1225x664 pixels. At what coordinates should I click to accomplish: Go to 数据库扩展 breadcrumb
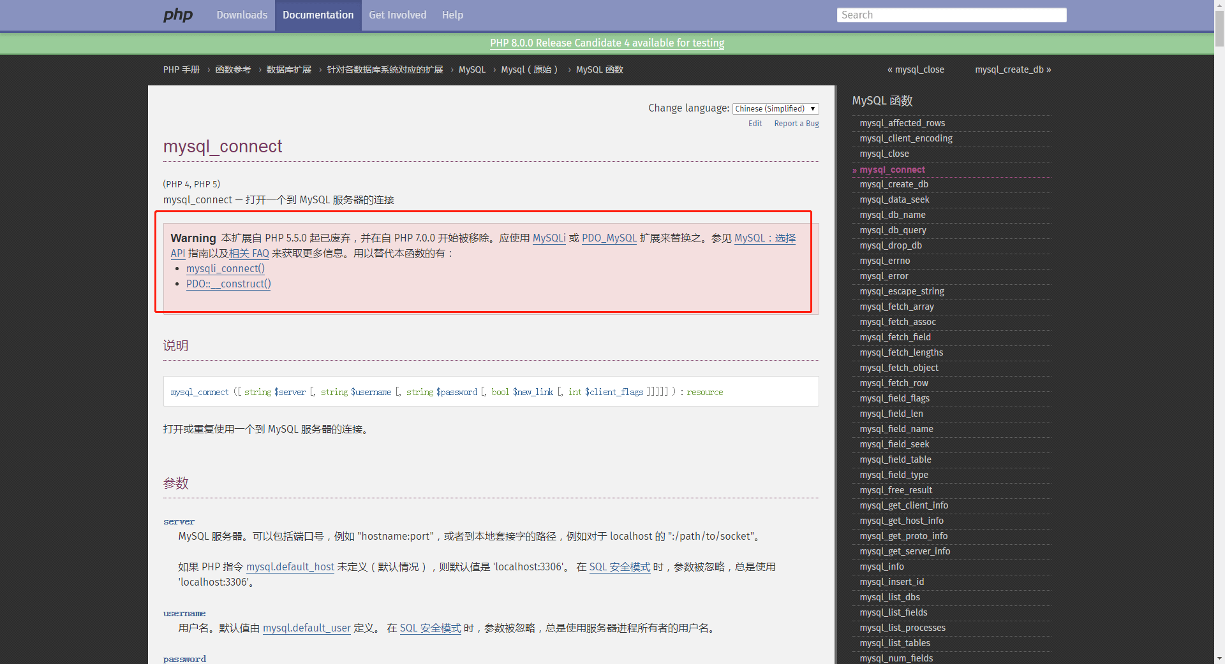[x=289, y=69]
